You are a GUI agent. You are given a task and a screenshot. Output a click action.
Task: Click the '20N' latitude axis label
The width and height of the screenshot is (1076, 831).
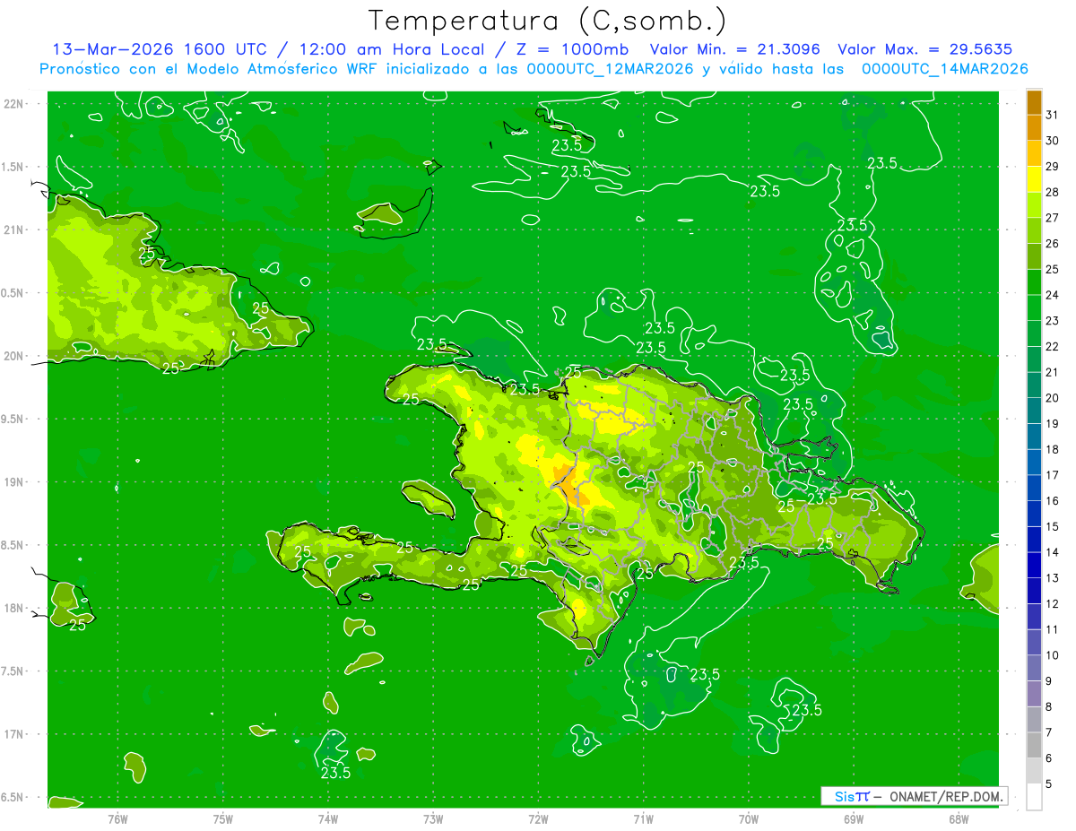pos(13,356)
